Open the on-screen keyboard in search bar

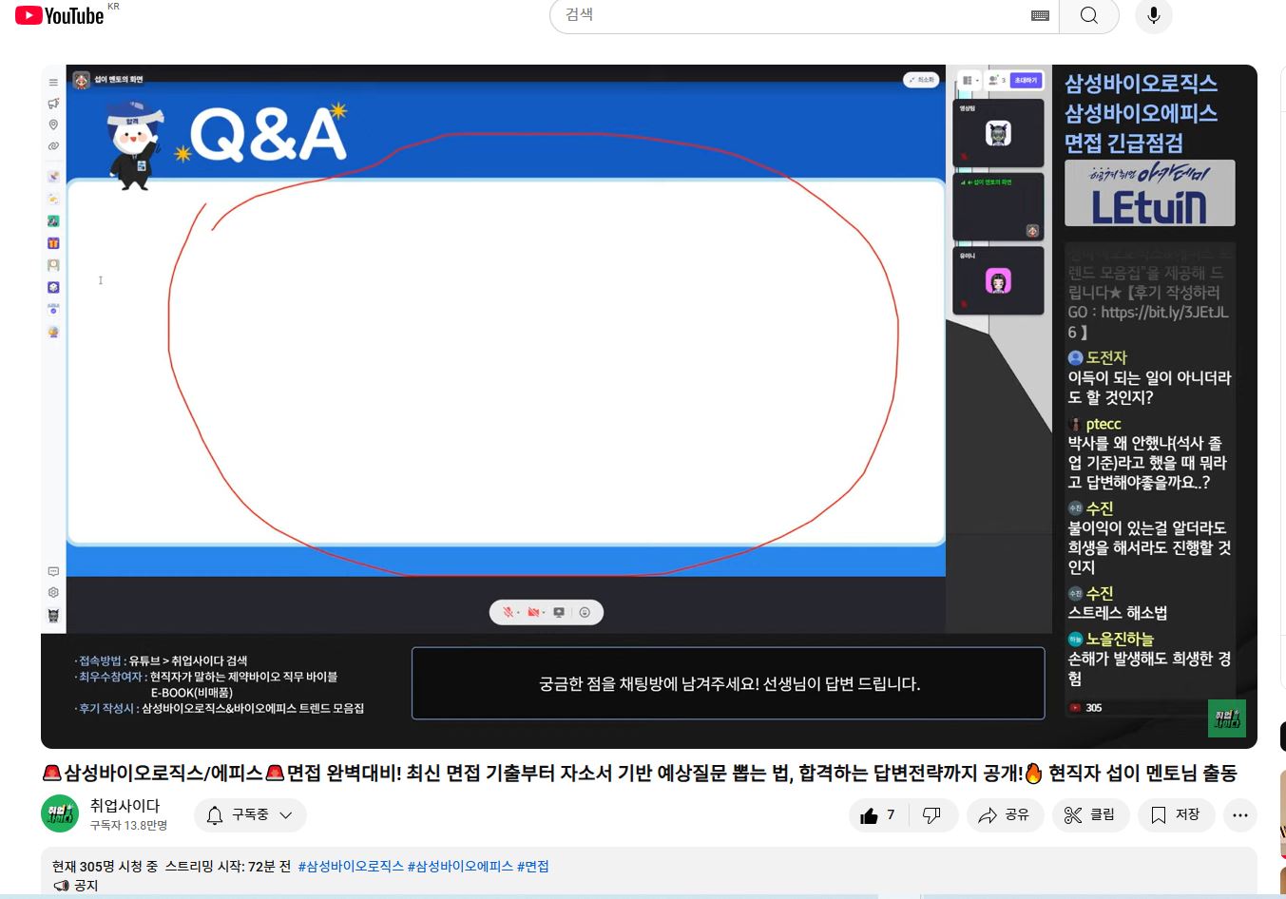click(1040, 16)
